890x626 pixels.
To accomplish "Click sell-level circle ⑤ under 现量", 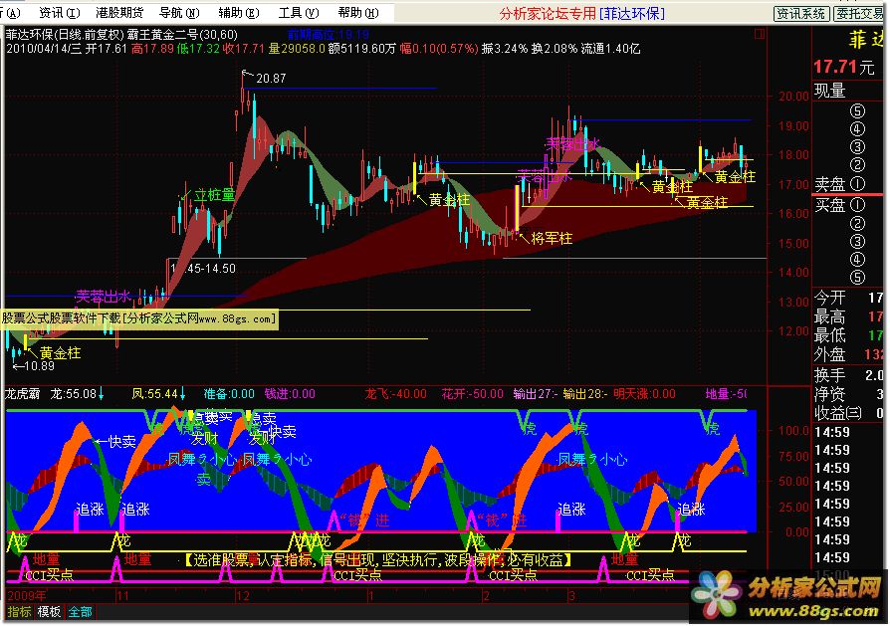I will click(x=857, y=111).
